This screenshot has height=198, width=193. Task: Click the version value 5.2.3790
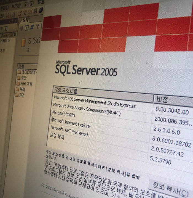coord(160,160)
